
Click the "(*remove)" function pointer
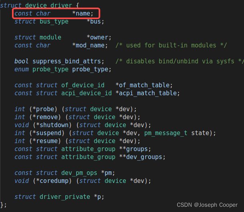(45, 117)
